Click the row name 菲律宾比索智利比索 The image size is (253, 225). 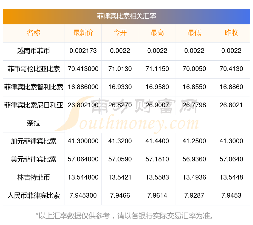pos(34,87)
